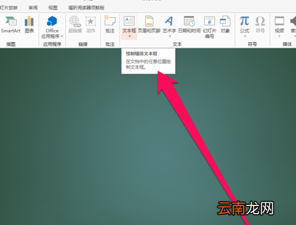Insert 日期和时间 date and time
The height and width of the screenshot is (225, 296).
point(189,24)
